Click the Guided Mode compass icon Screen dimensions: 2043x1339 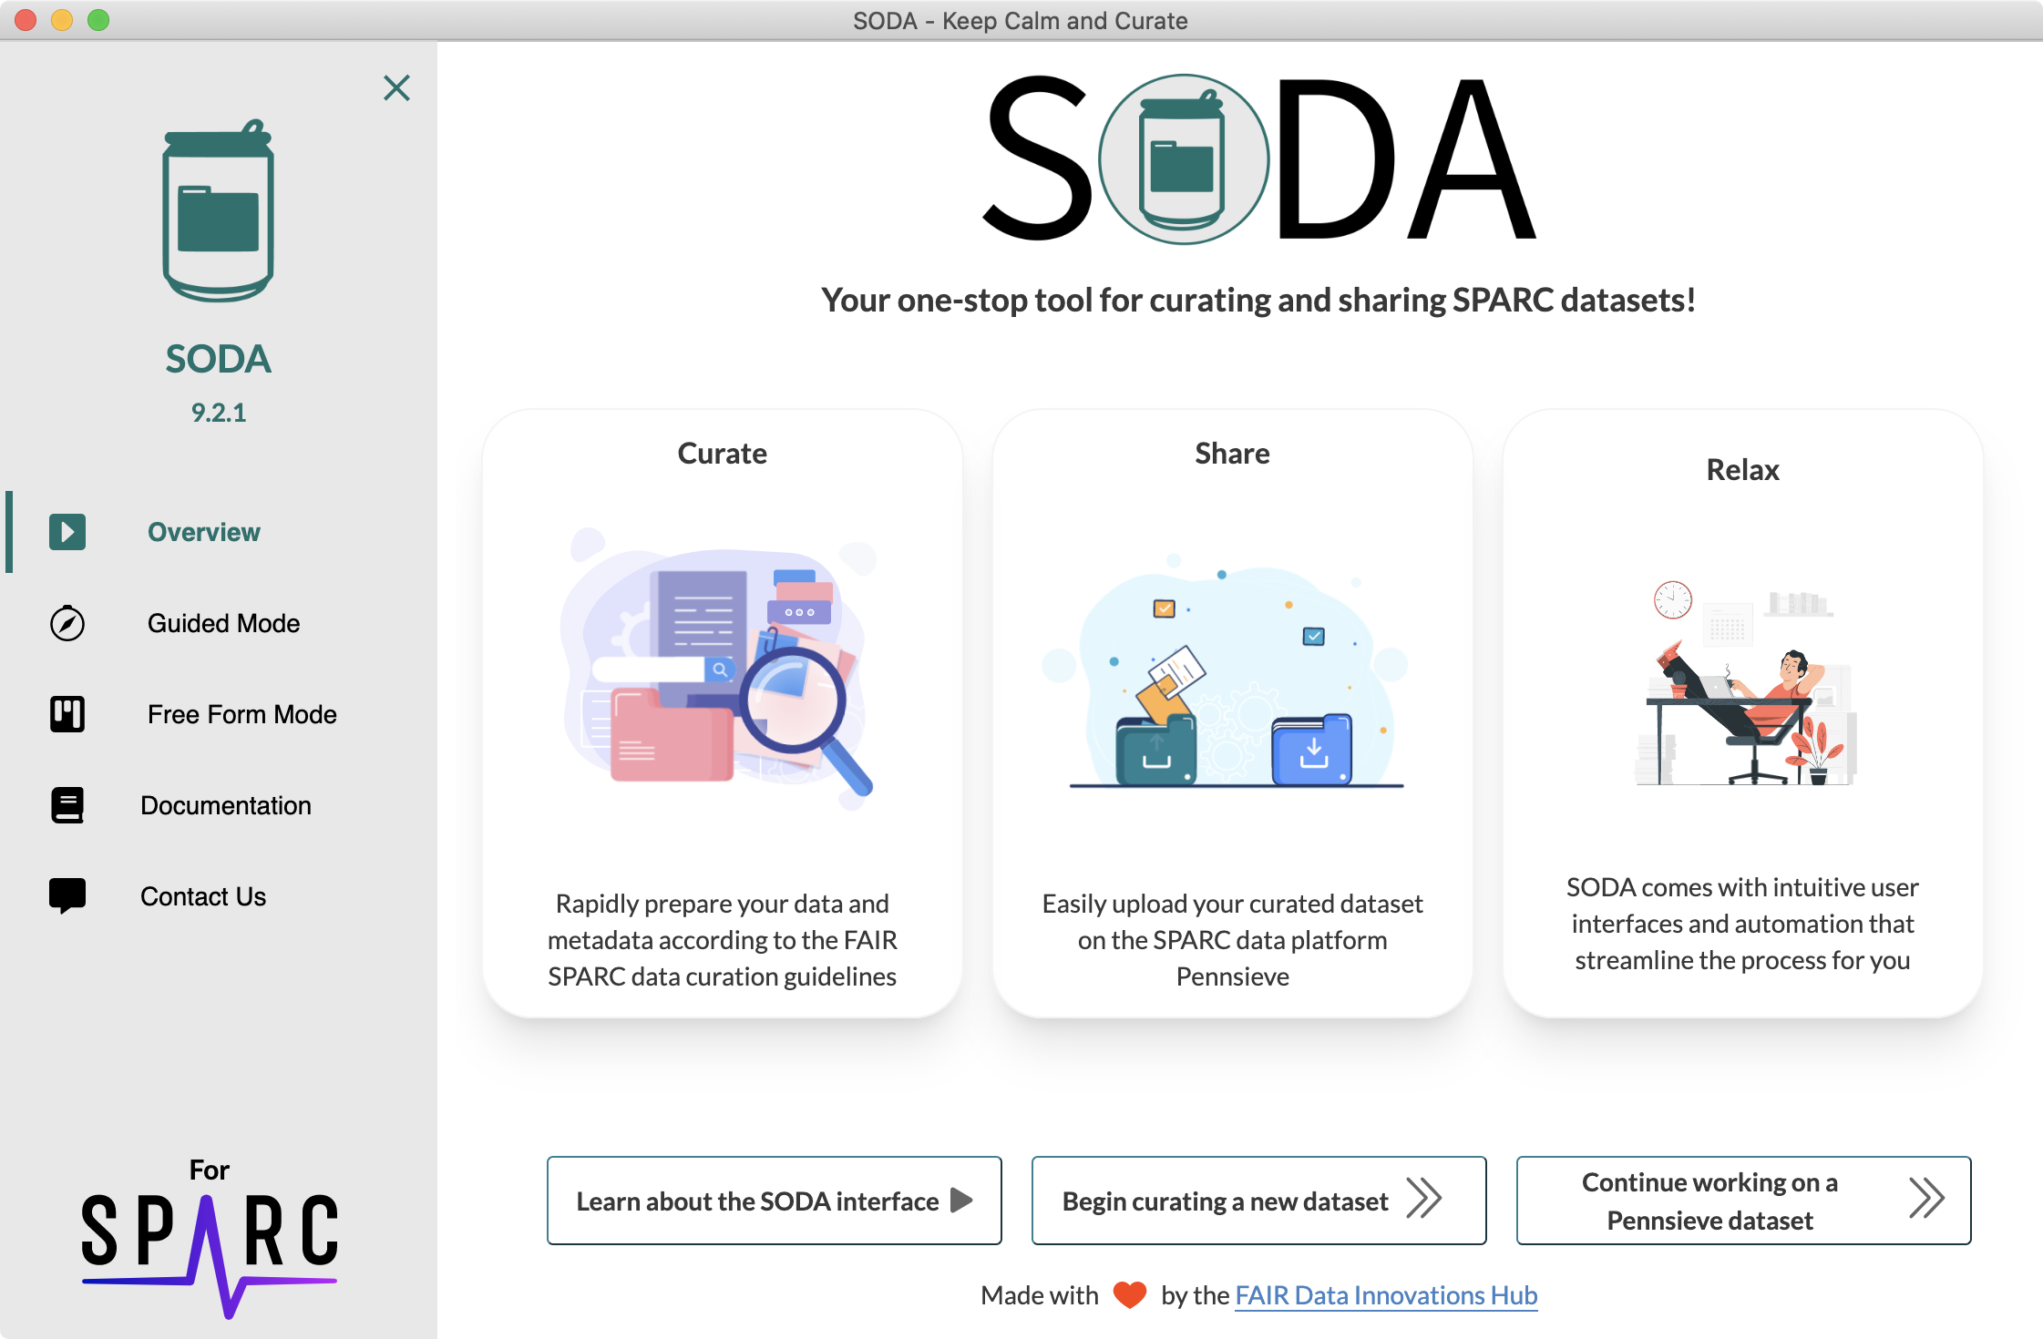(67, 623)
